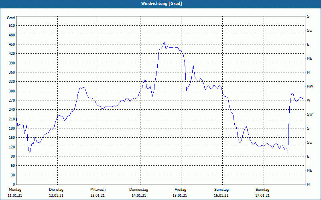Pick the 390 degree axis label
The width and height of the screenshot is (321, 200).
[12, 63]
